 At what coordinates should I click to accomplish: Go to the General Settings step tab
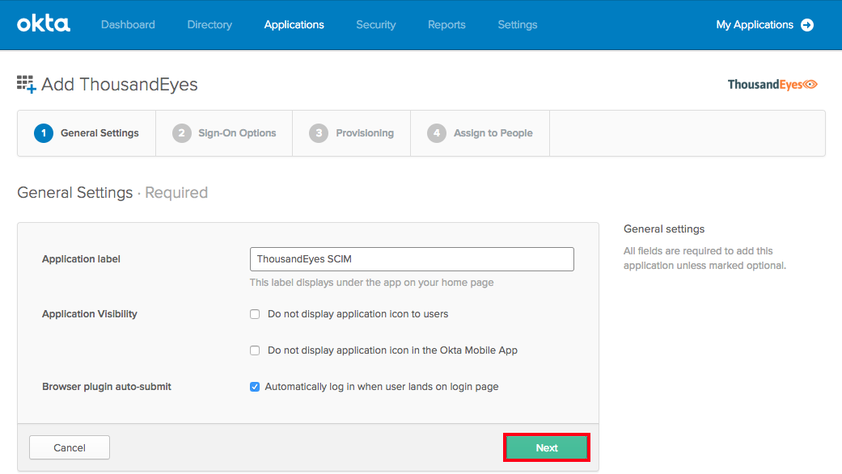click(87, 133)
